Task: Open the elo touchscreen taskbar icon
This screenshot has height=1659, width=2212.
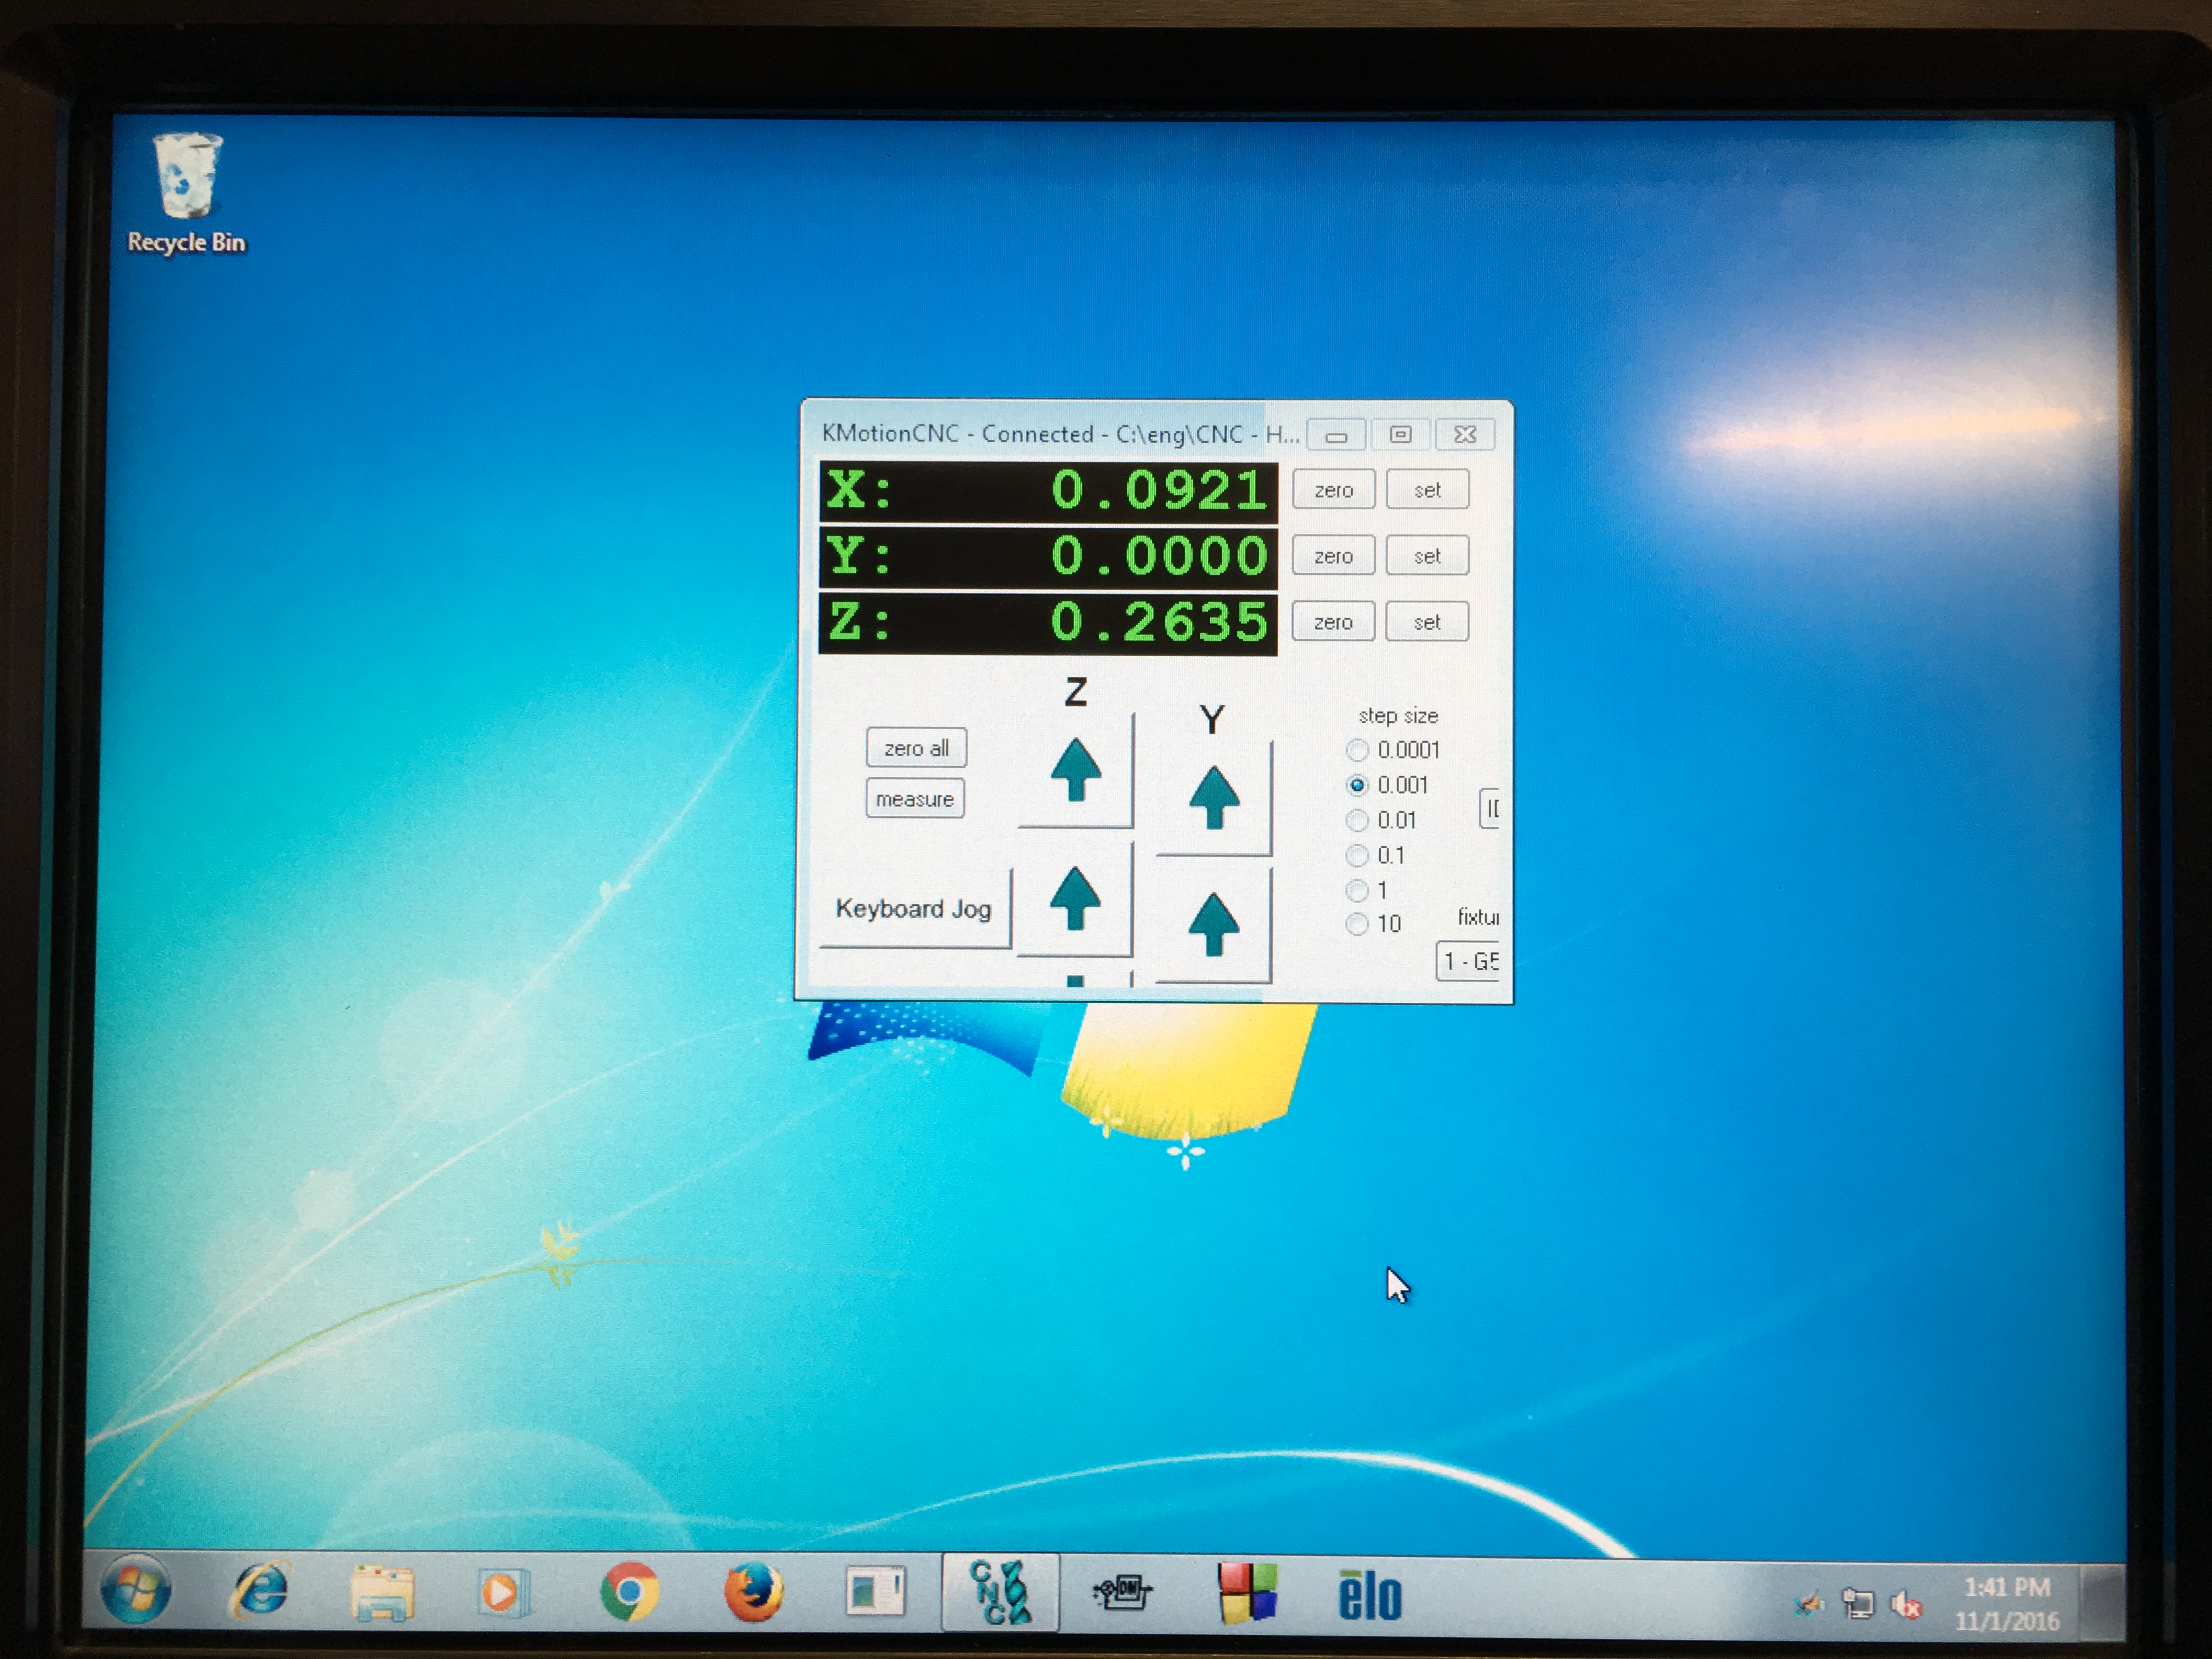Action: pyautogui.click(x=1370, y=1595)
